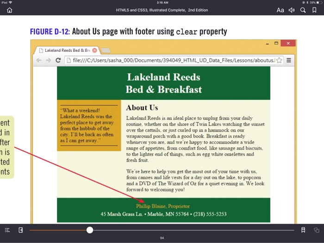The width and height of the screenshot is (324, 243).
Task: Tap the 3:16 AM clock
Action: point(162,2)
